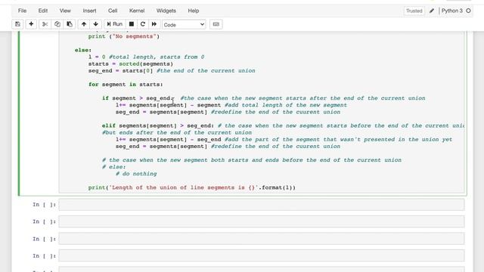484x272 pixels.
Task: Click the 'print ("No segments")' line
Action: [x=124, y=36]
